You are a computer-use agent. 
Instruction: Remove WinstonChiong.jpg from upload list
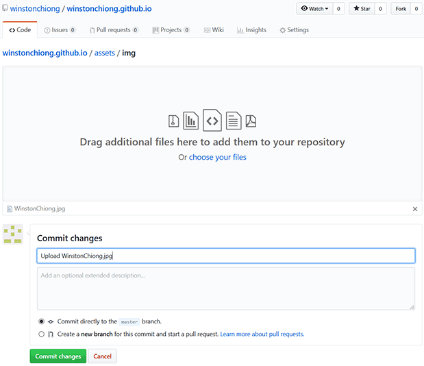click(415, 209)
